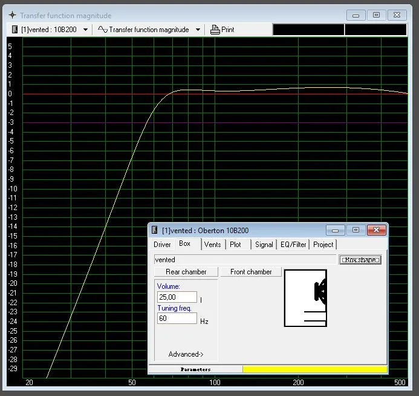Choose the Front chamber button
Screen dimensions: 419x396
(251, 272)
